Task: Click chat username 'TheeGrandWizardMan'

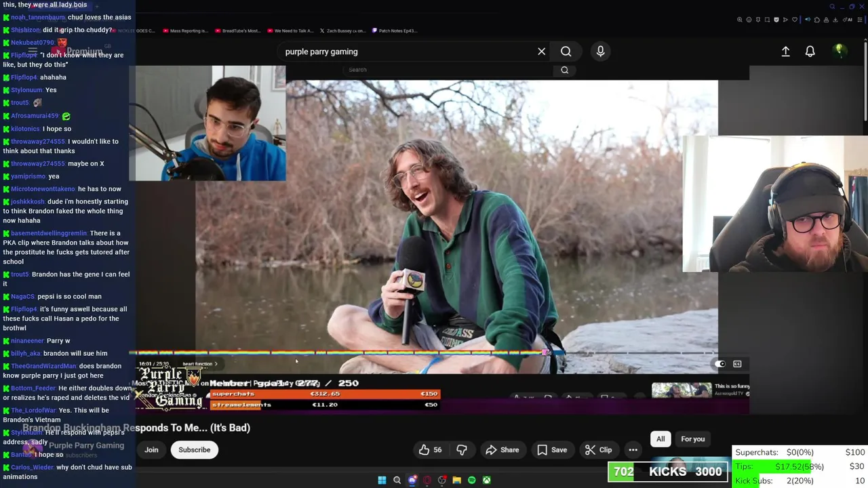Action: [x=43, y=366]
